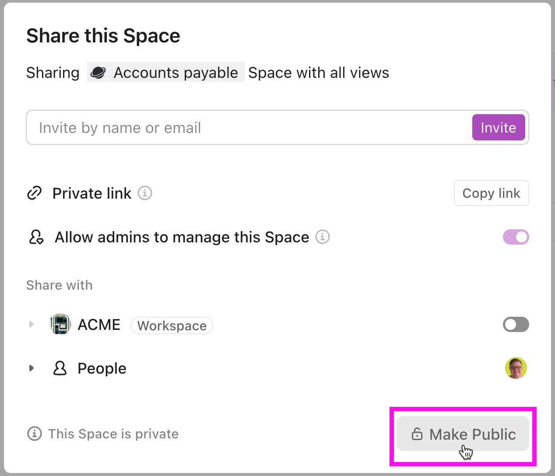Click the unlocked padlock icon inside Make Public
This screenshot has height=476, width=555.
417,434
